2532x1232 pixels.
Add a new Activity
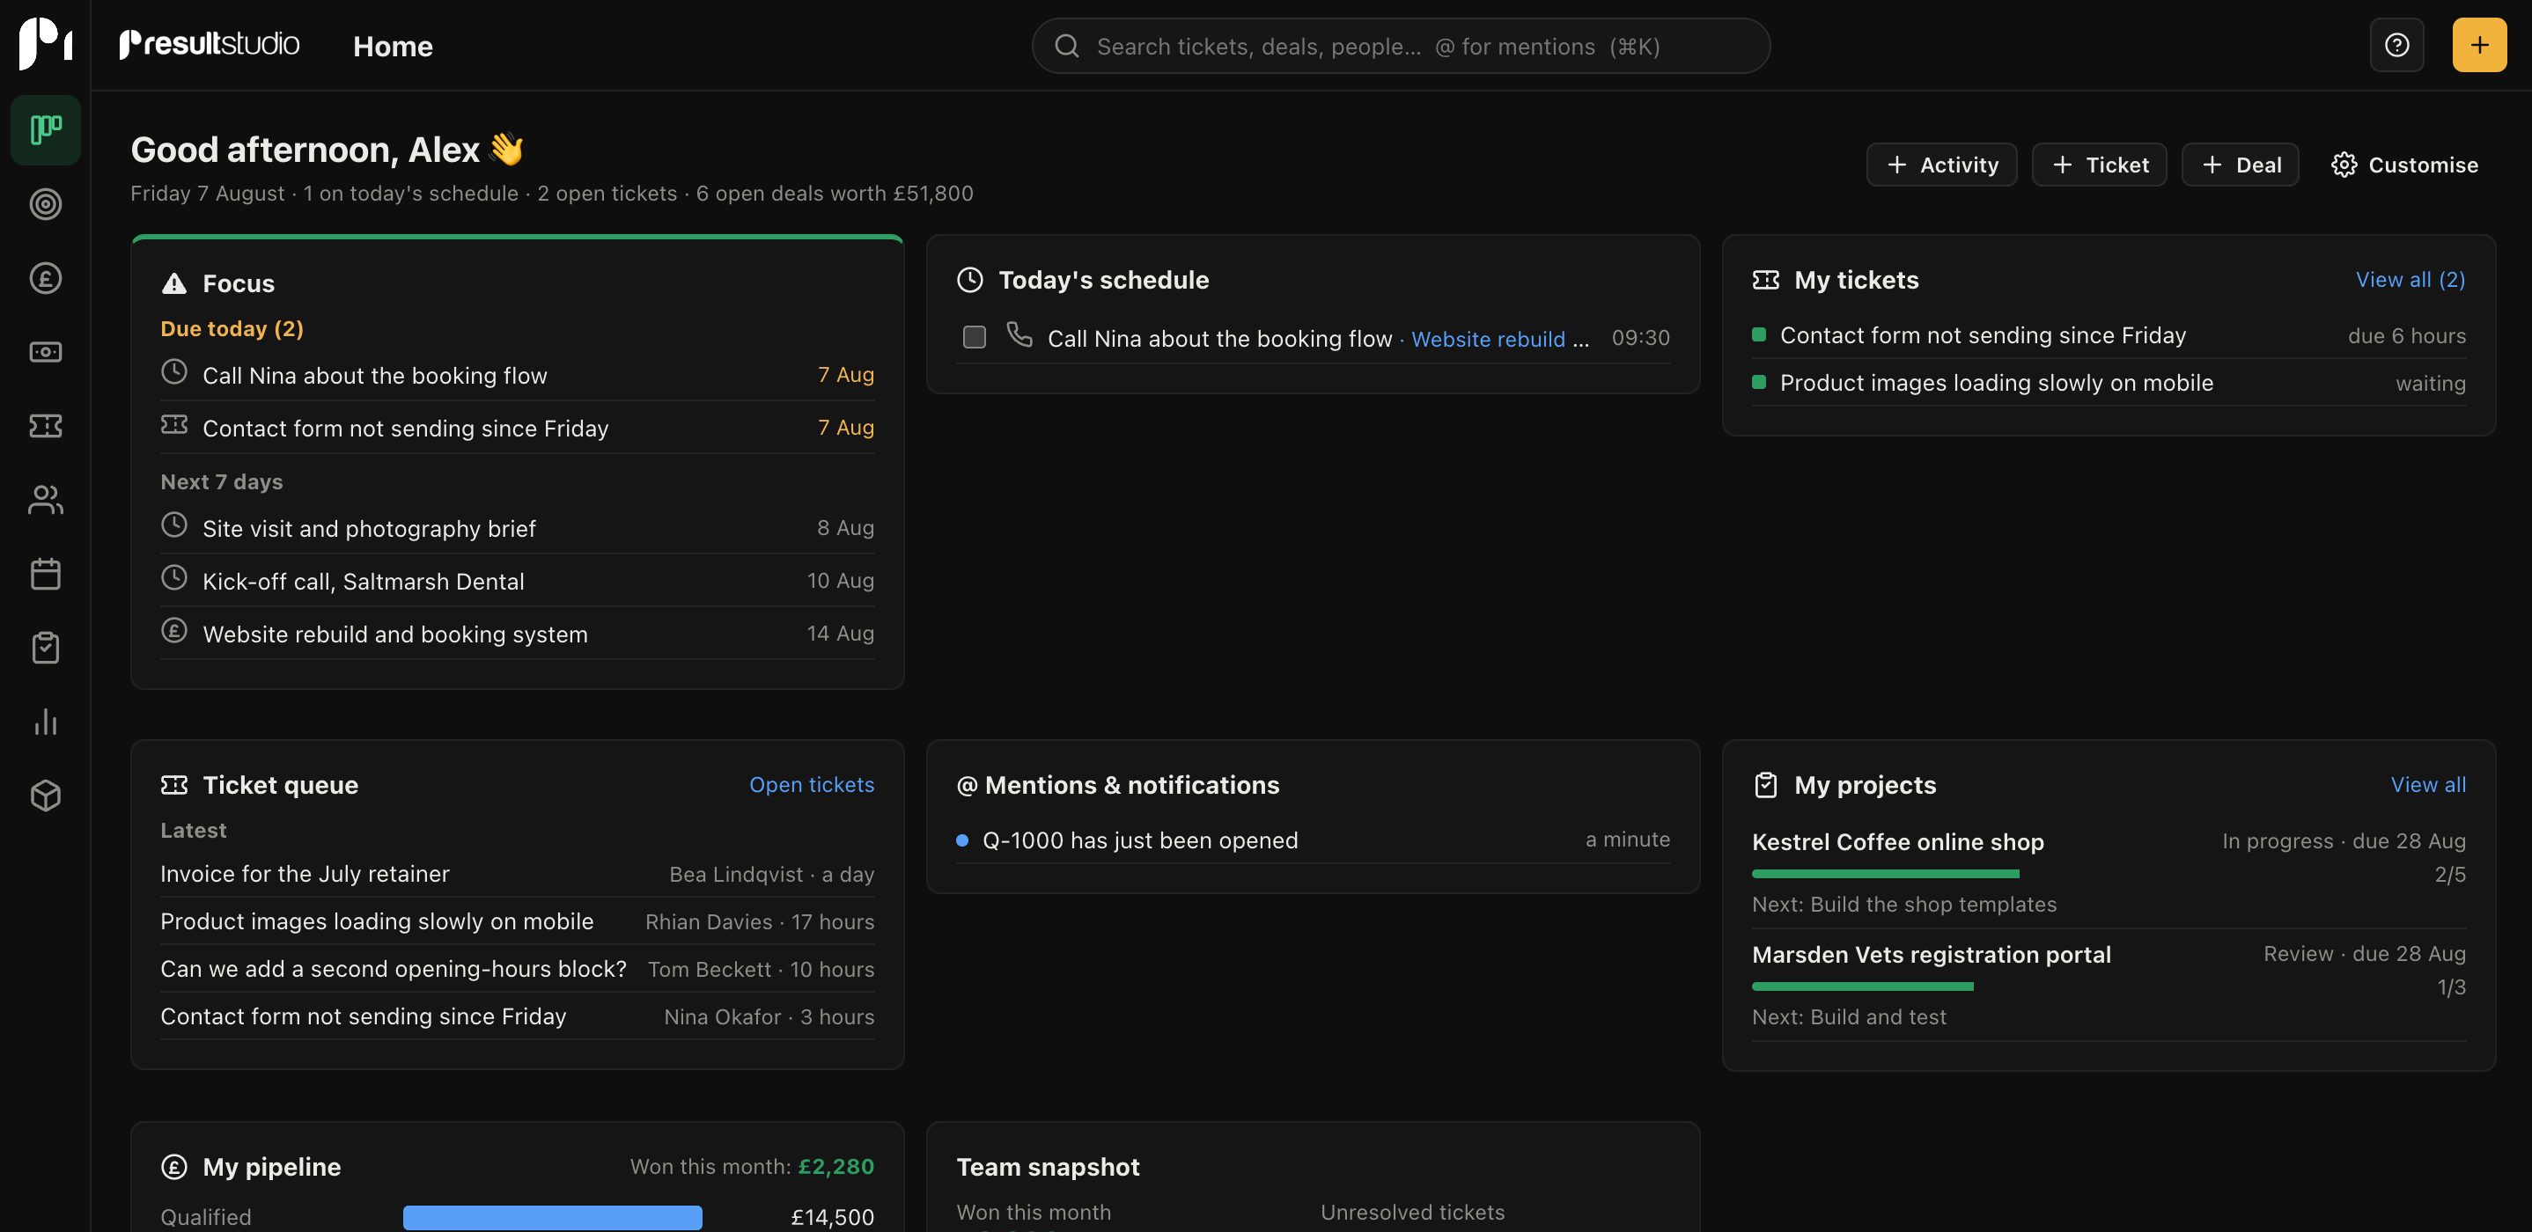point(1941,165)
